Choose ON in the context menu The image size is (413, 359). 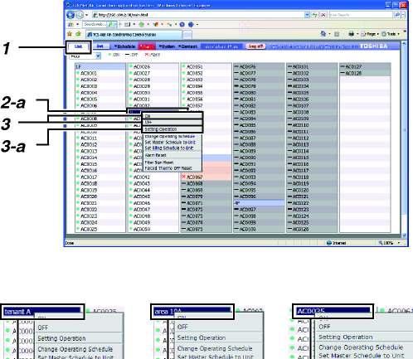click(x=172, y=116)
